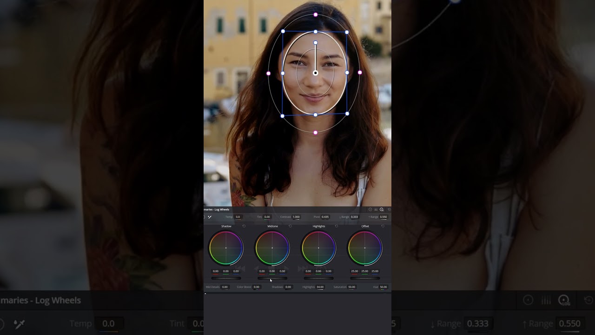The image size is (595, 335).
Task: Click the 'Offset' wheel label
Action: [365, 226]
